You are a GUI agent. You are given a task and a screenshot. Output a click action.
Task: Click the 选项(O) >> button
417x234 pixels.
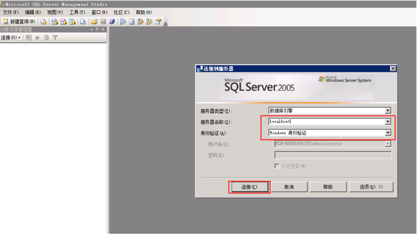click(371, 187)
